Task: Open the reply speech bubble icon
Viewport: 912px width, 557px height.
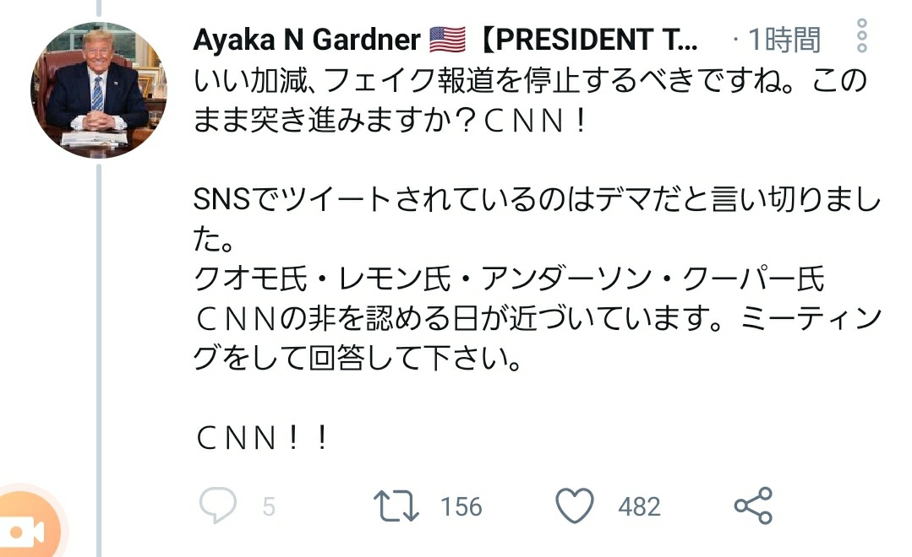Action: click(x=216, y=506)
